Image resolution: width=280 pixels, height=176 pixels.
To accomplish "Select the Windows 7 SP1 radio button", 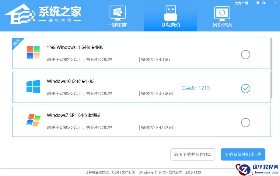I will (245, 122).
